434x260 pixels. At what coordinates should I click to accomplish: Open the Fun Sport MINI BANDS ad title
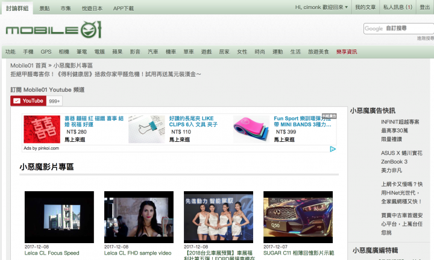point(303,121)
